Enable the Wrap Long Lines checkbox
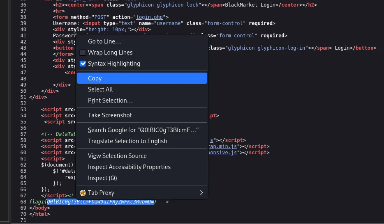 83,53
